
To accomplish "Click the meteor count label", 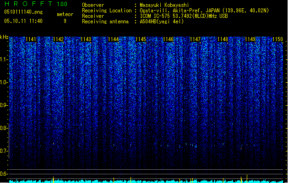I will 65,14.
